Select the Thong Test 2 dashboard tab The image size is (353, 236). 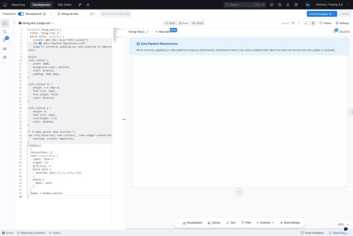[x=137, y=31]
